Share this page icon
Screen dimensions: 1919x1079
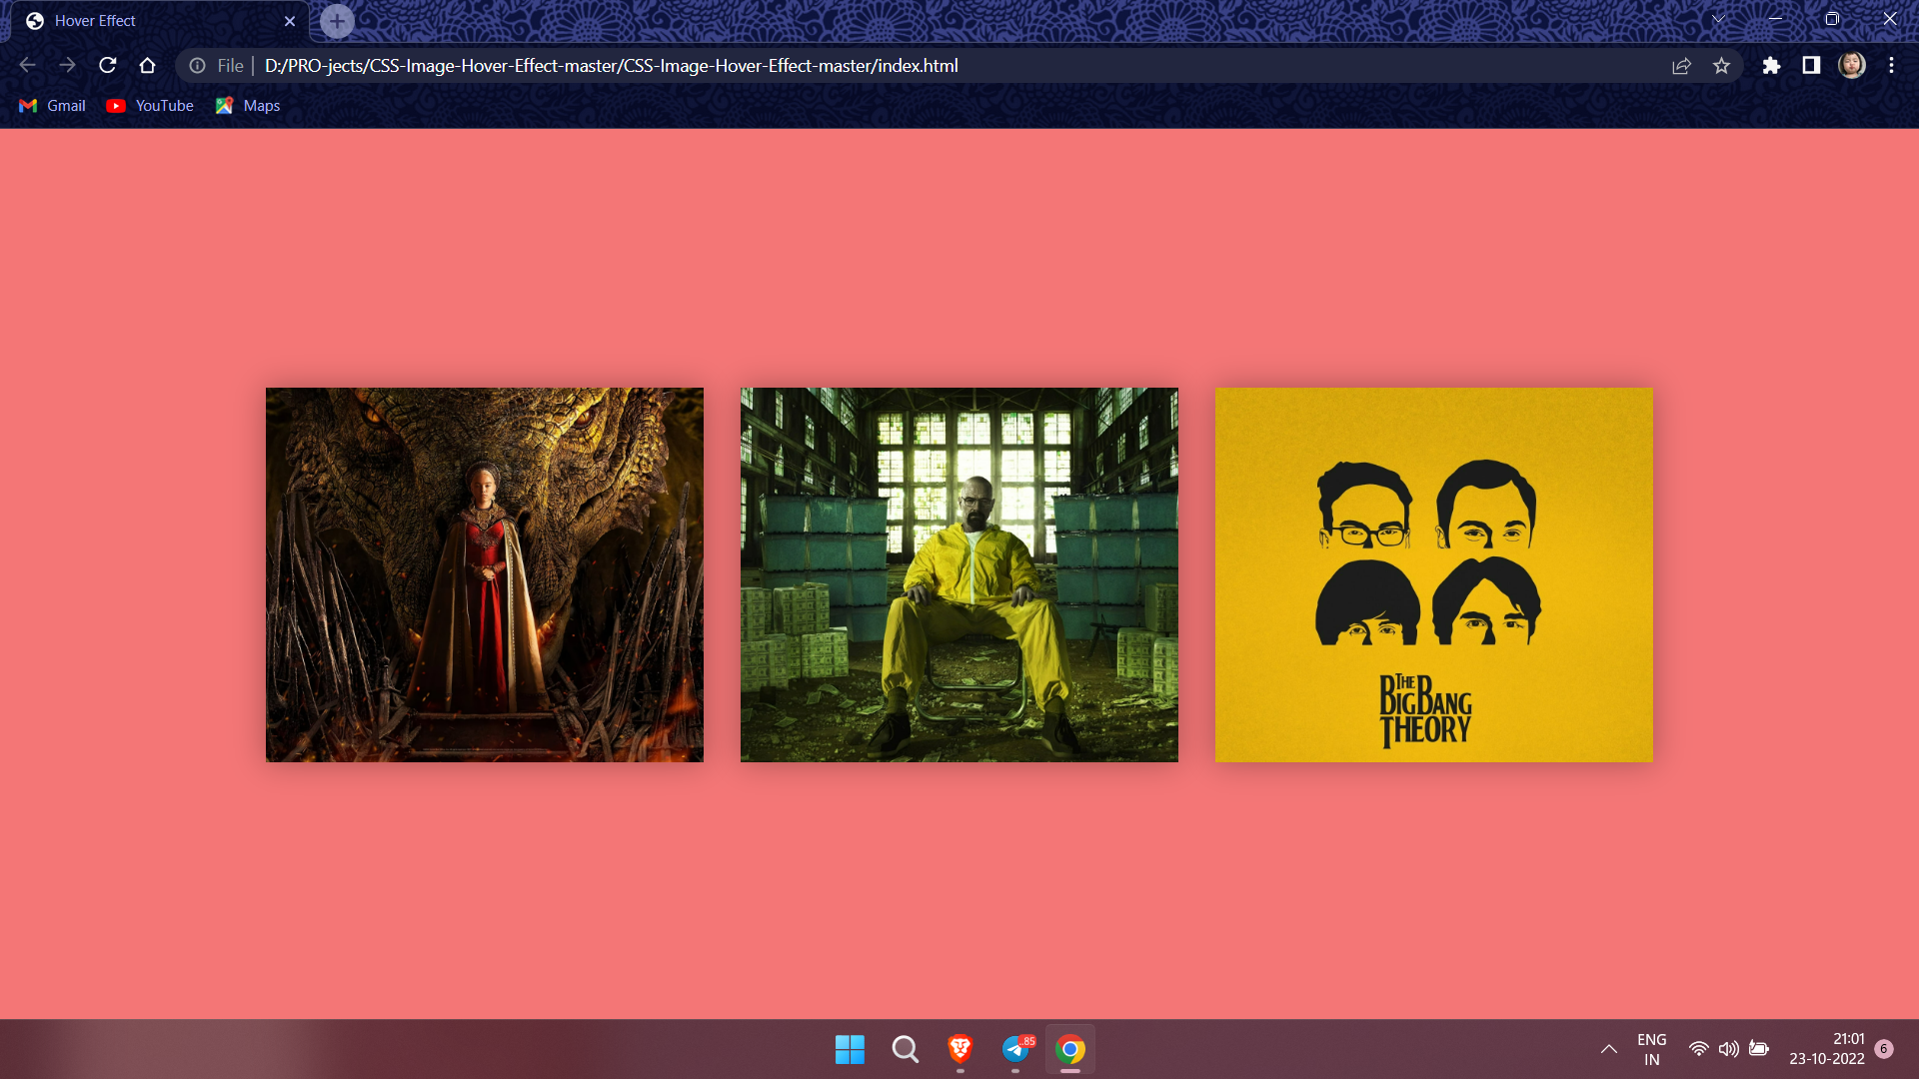point(1681,66)
